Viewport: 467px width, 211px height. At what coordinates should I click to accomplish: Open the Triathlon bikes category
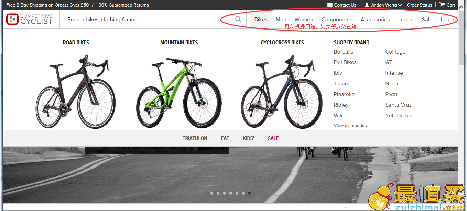pyautogui.click(x=195, y=138)
